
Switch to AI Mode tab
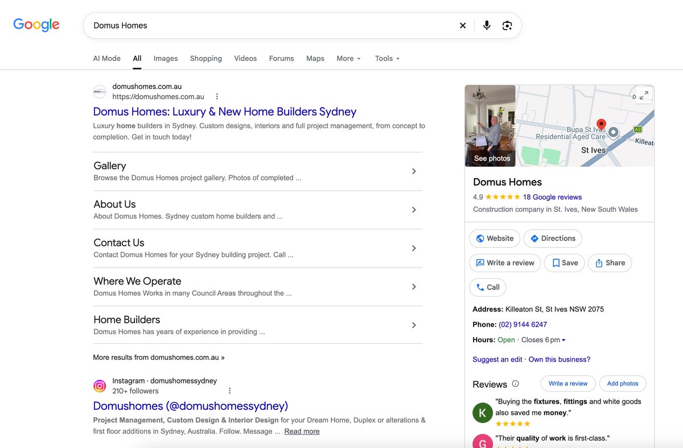point(107,59)
